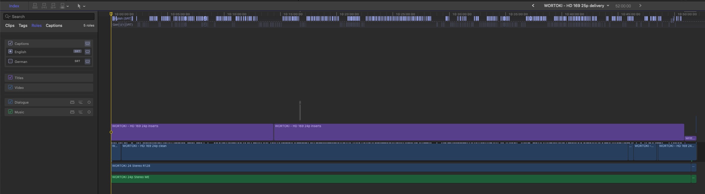Enable the German captions checkbox
Viewport: 705px width, 194px height.
[x=10, y=61]
